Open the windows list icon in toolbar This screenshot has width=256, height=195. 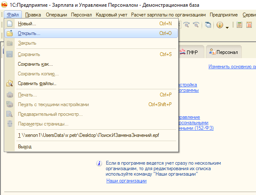[x=208, y=25]
